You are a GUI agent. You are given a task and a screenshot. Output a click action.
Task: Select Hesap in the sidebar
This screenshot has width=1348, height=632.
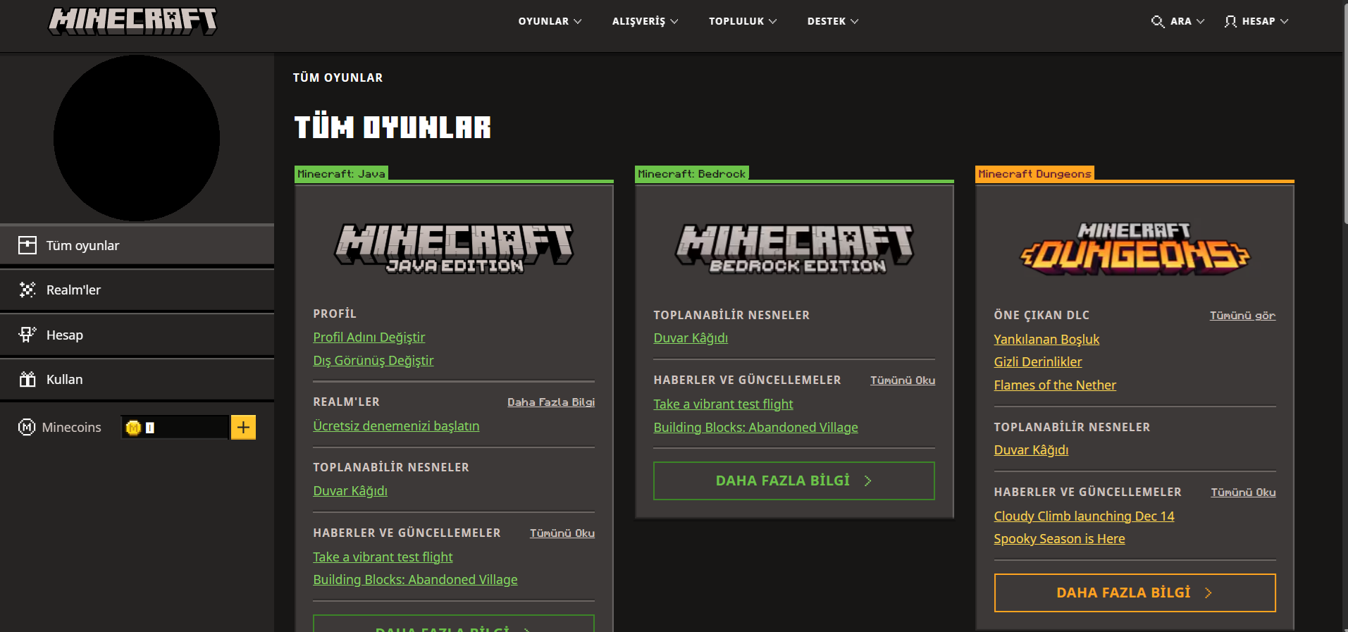click(137, 335)
